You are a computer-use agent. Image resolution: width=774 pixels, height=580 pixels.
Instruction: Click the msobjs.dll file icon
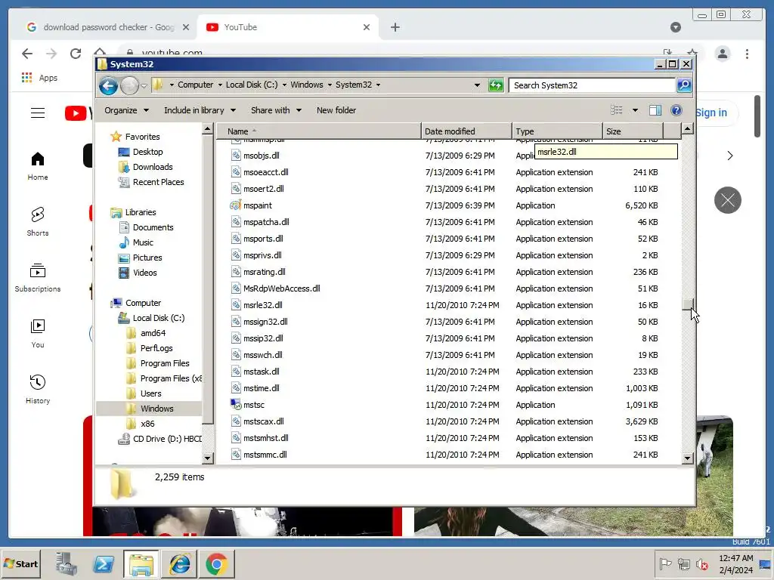(236, 156)
